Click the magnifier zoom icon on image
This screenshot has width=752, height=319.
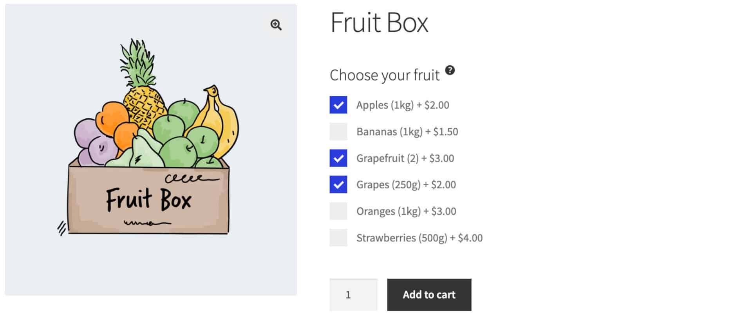276,25
